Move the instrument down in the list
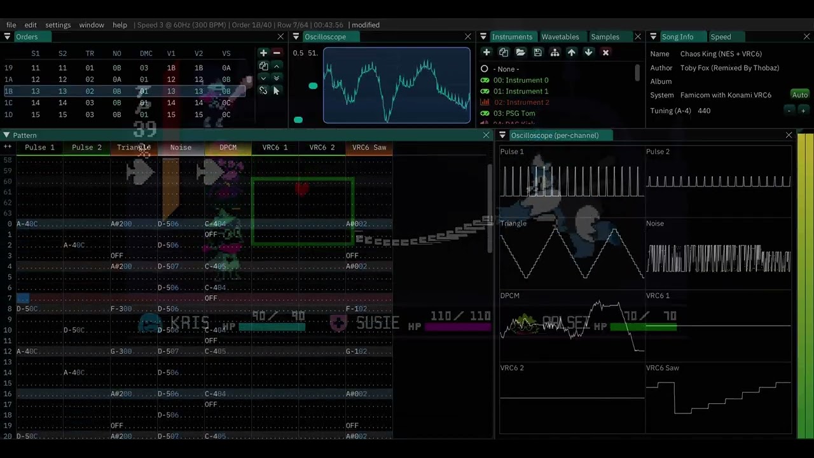814x458 pixels. tap(588, 53)
